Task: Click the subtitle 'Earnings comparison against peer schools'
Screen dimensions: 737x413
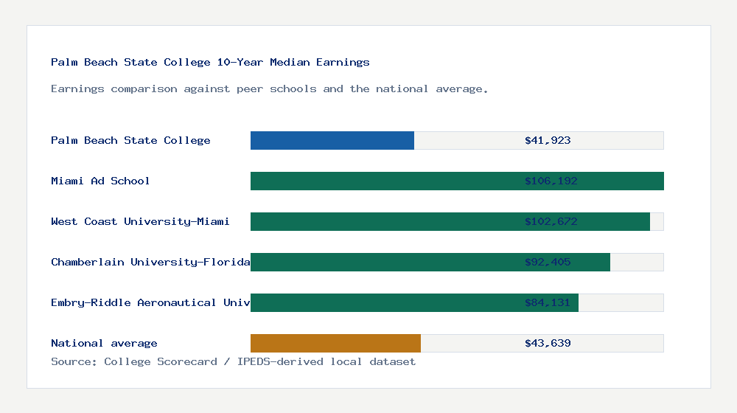Action: (x=184, y=89)
